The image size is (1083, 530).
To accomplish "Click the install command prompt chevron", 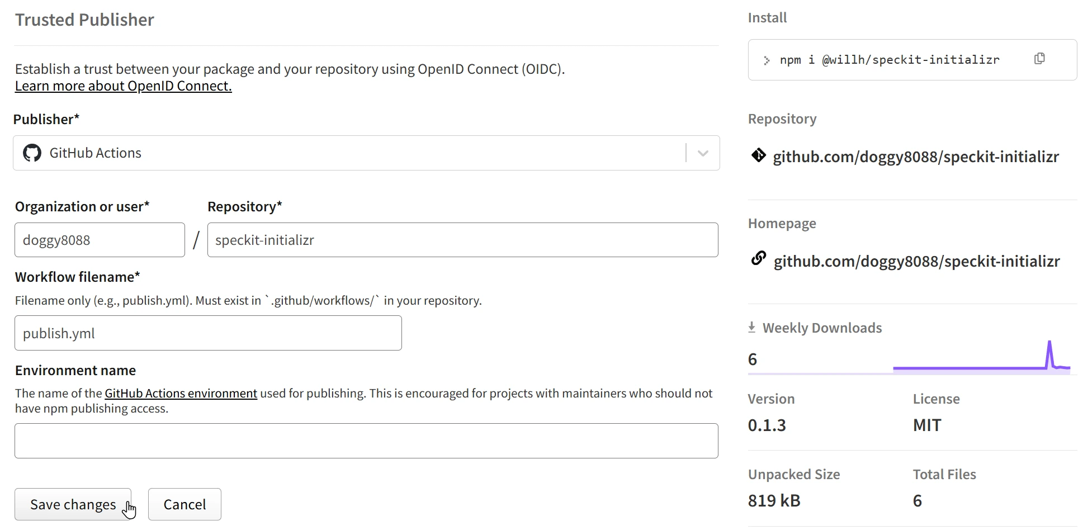I will [767, 60].
